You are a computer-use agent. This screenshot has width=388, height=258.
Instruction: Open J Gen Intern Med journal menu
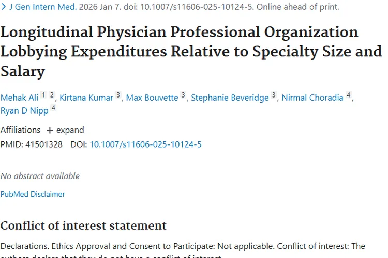click(x=43, y=7)
